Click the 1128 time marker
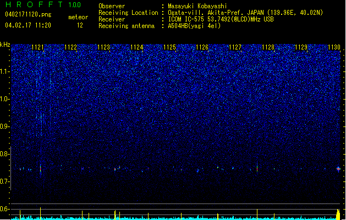 point(268,47)
